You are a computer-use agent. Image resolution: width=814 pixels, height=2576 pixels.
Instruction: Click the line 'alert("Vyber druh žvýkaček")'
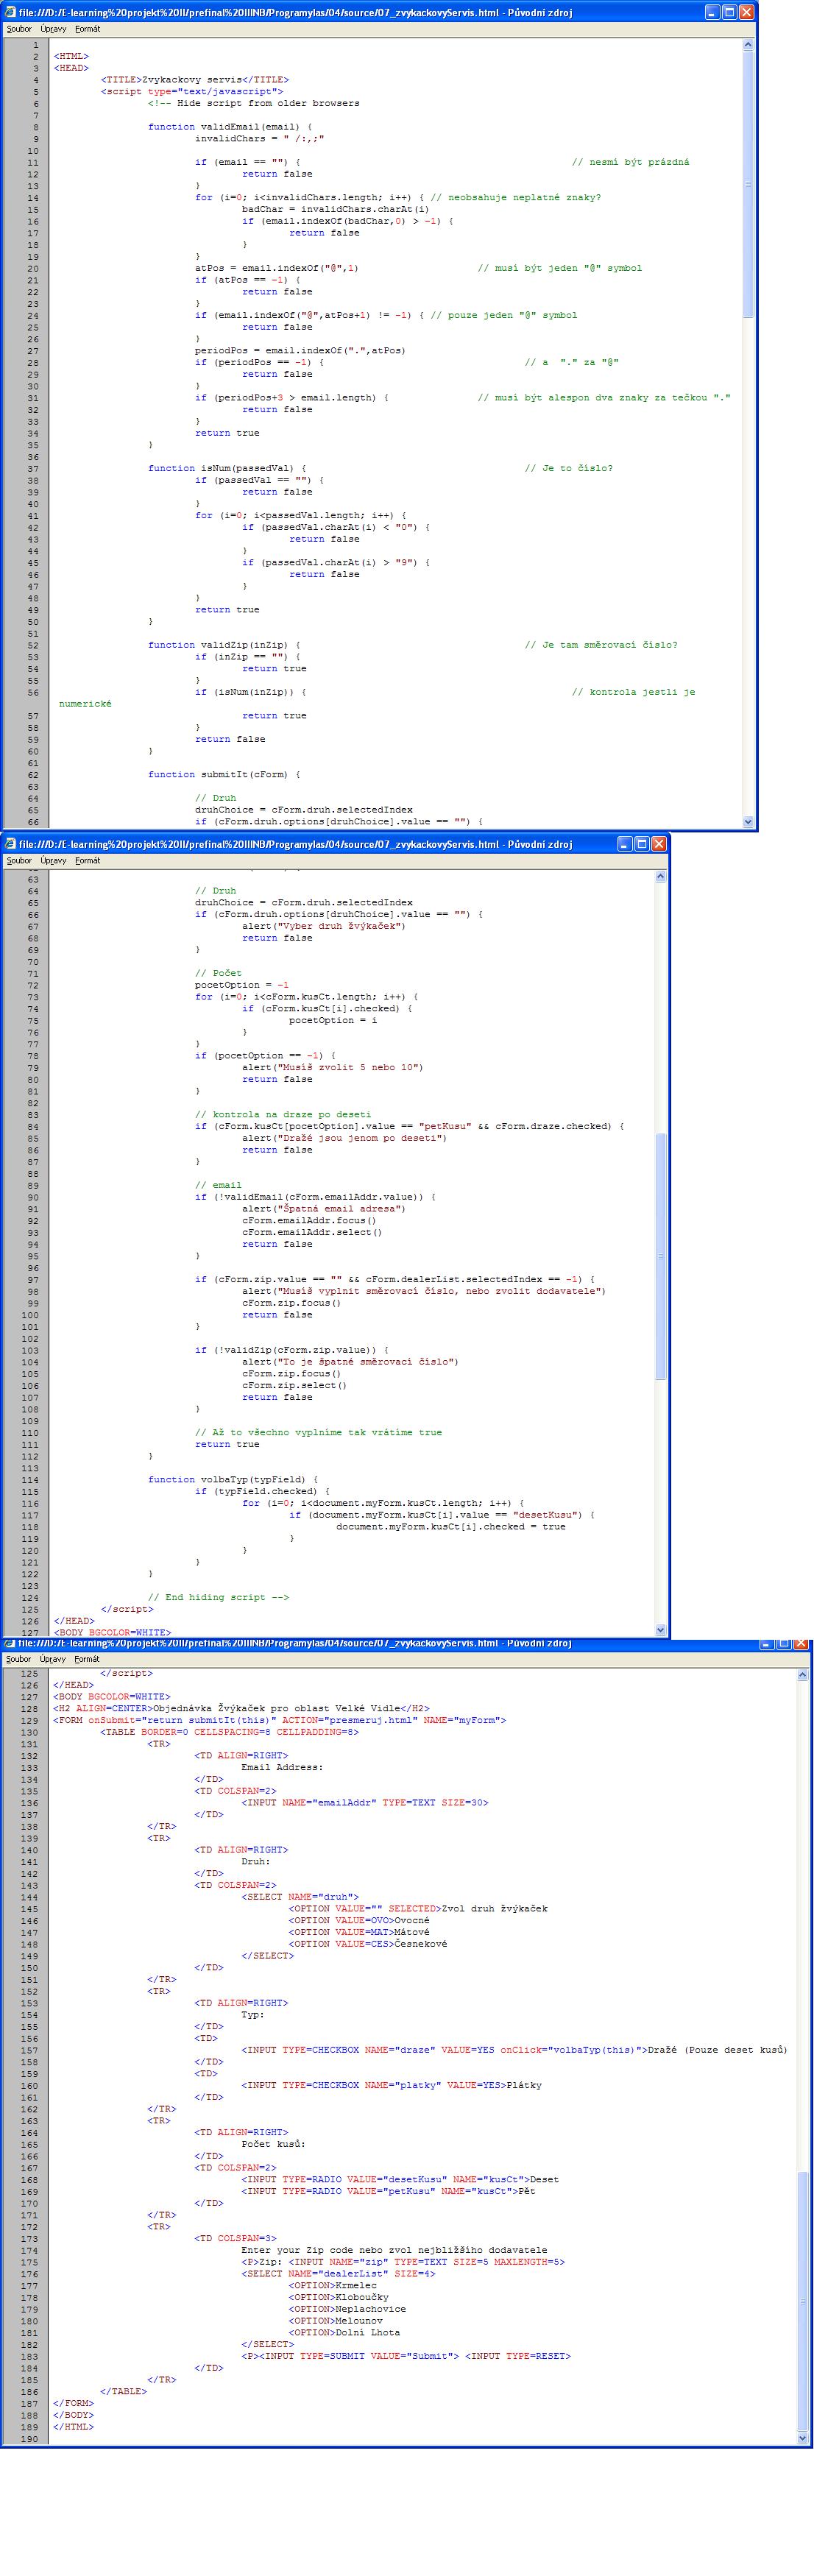(323, 926)
